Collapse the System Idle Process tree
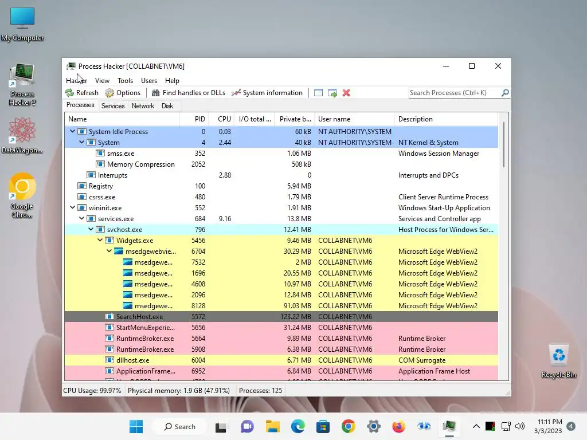Screen dimensions: 587x440 tap(72, 131)
